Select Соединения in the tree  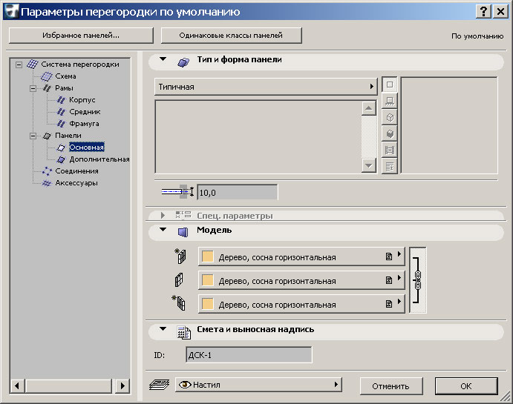pos(76,171)
